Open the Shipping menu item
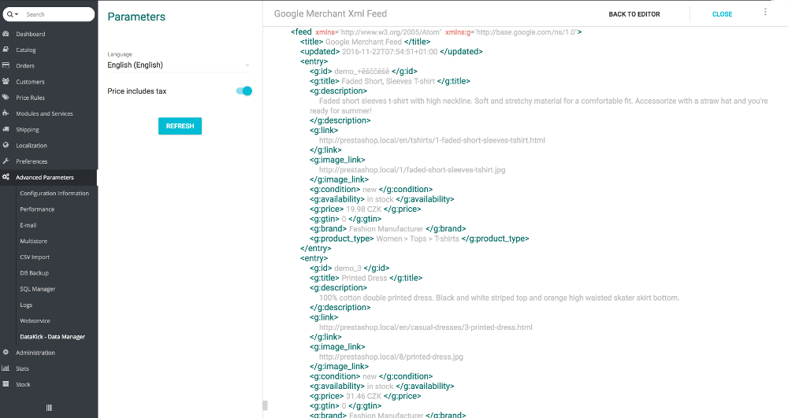Image resolution: width=788 pixels, height=418 pixels. [27, 129]
